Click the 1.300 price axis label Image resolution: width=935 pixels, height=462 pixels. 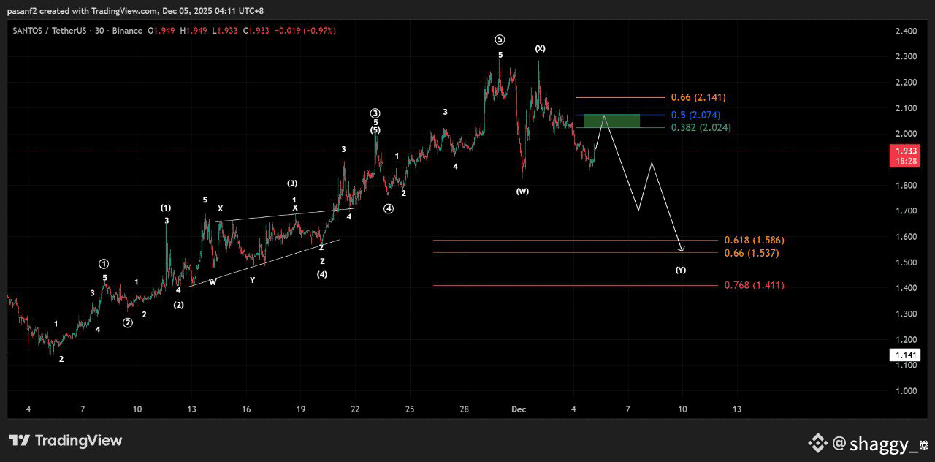[x=906, y=314]
